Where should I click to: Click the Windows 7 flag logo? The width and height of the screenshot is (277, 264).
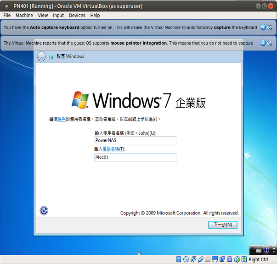pos(80,100)
